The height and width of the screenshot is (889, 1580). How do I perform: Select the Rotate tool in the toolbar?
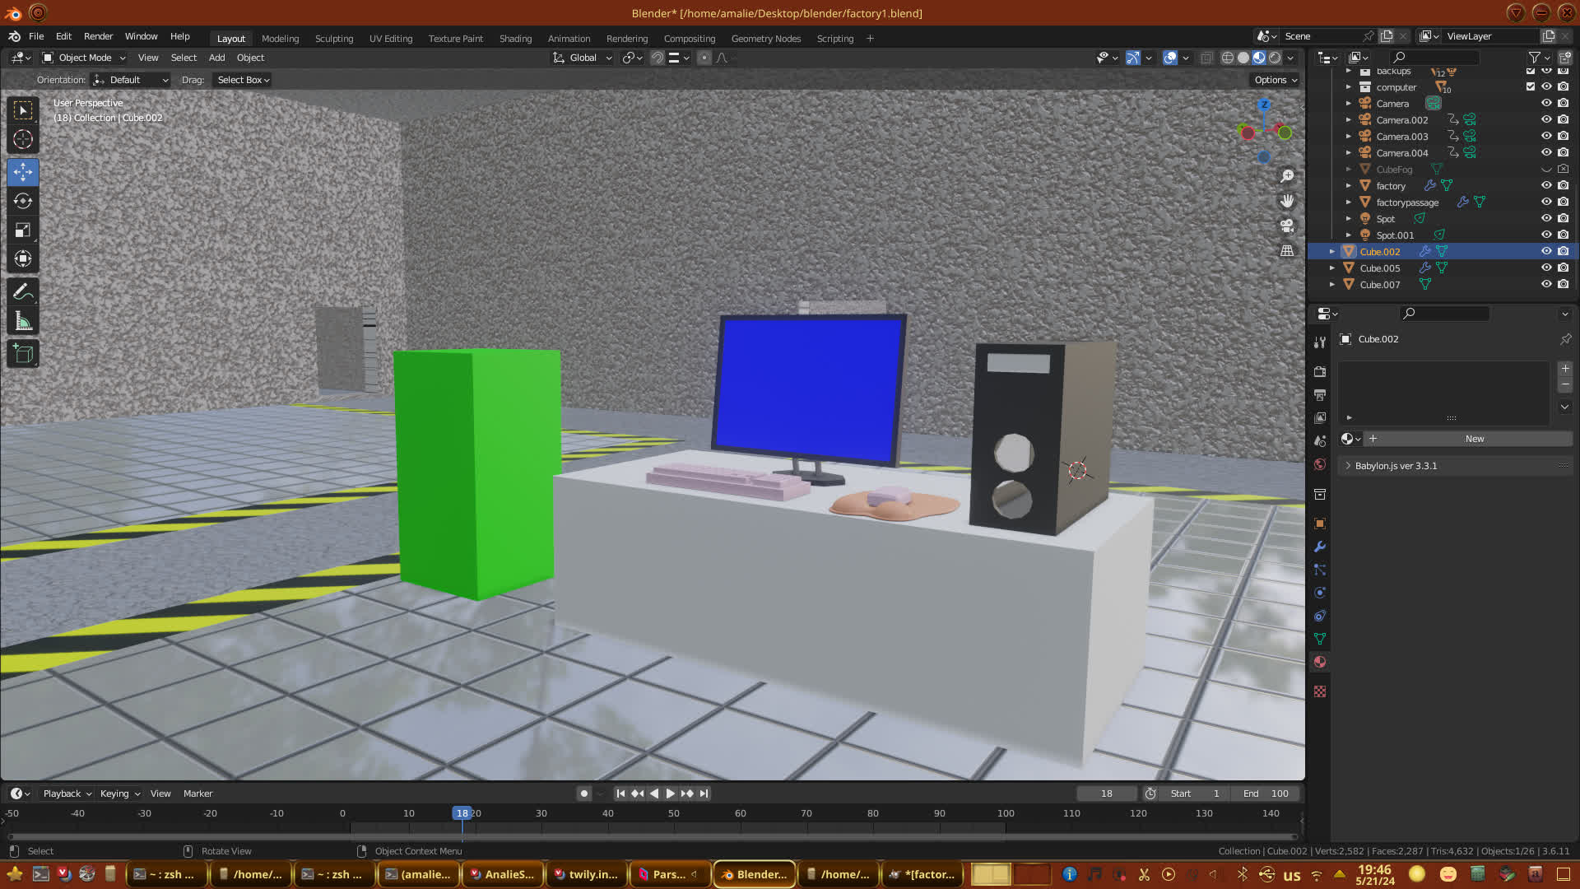pyautogui.click(x=23, y=202)
